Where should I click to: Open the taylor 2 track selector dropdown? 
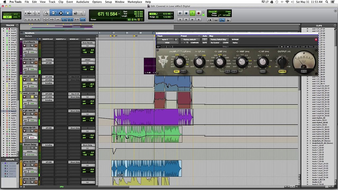pyautogui.click(x=166, y=40)
